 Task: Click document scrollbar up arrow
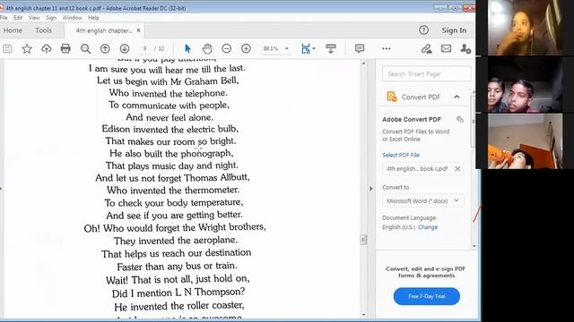pyautogui.click(x=363, y=64)
